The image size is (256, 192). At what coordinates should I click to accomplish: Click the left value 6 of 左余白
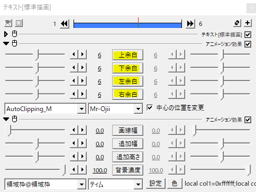coord(99,81)
